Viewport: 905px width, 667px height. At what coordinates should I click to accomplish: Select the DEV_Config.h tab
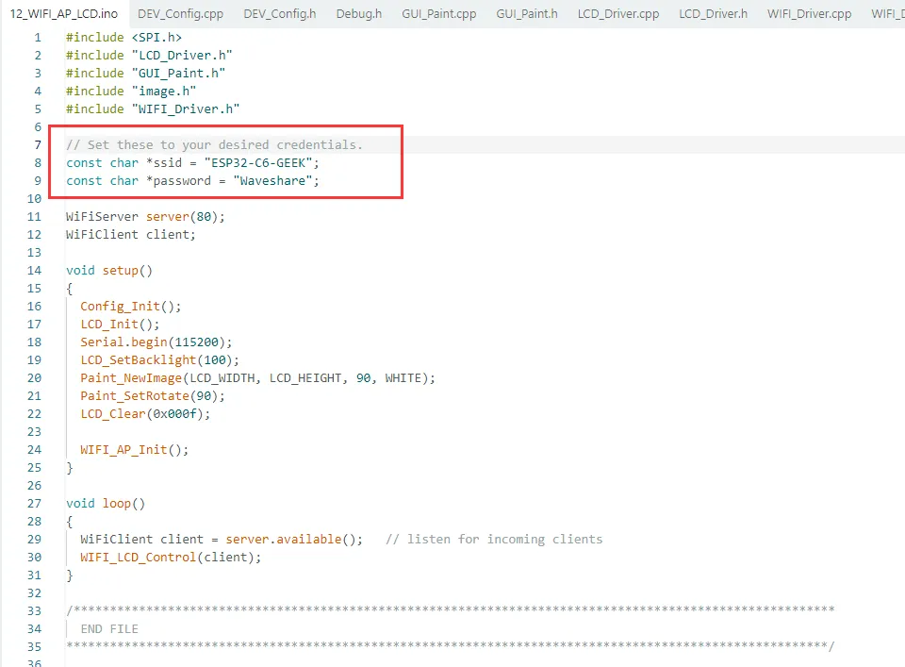pyautogui.click(x=279, y=14)
